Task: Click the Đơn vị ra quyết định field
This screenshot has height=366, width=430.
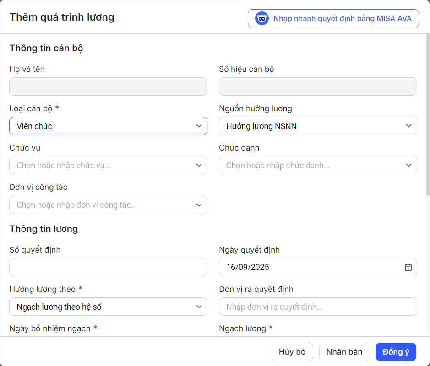Action: tap(318, 307)
